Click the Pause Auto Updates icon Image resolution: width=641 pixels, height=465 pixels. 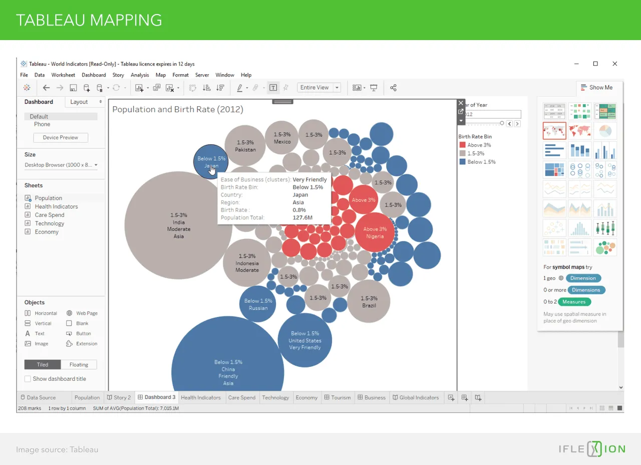tap(100, 88)
